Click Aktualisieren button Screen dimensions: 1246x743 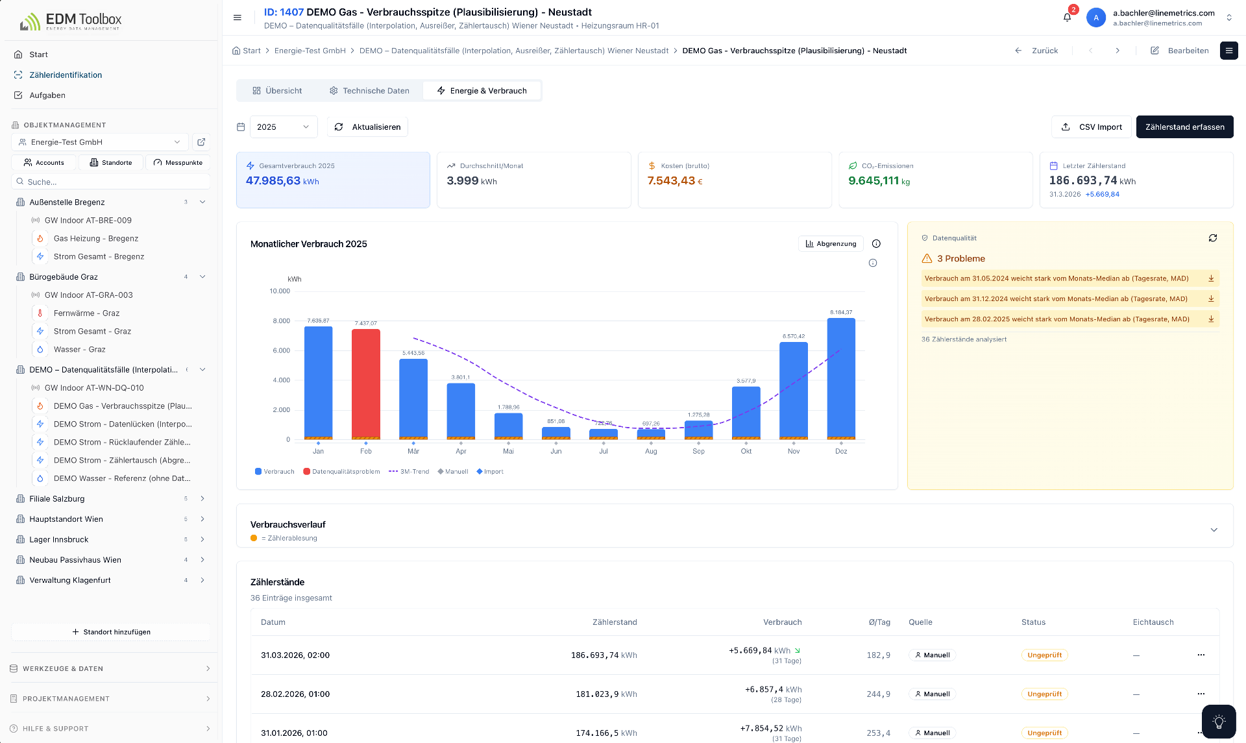point(367,127)
